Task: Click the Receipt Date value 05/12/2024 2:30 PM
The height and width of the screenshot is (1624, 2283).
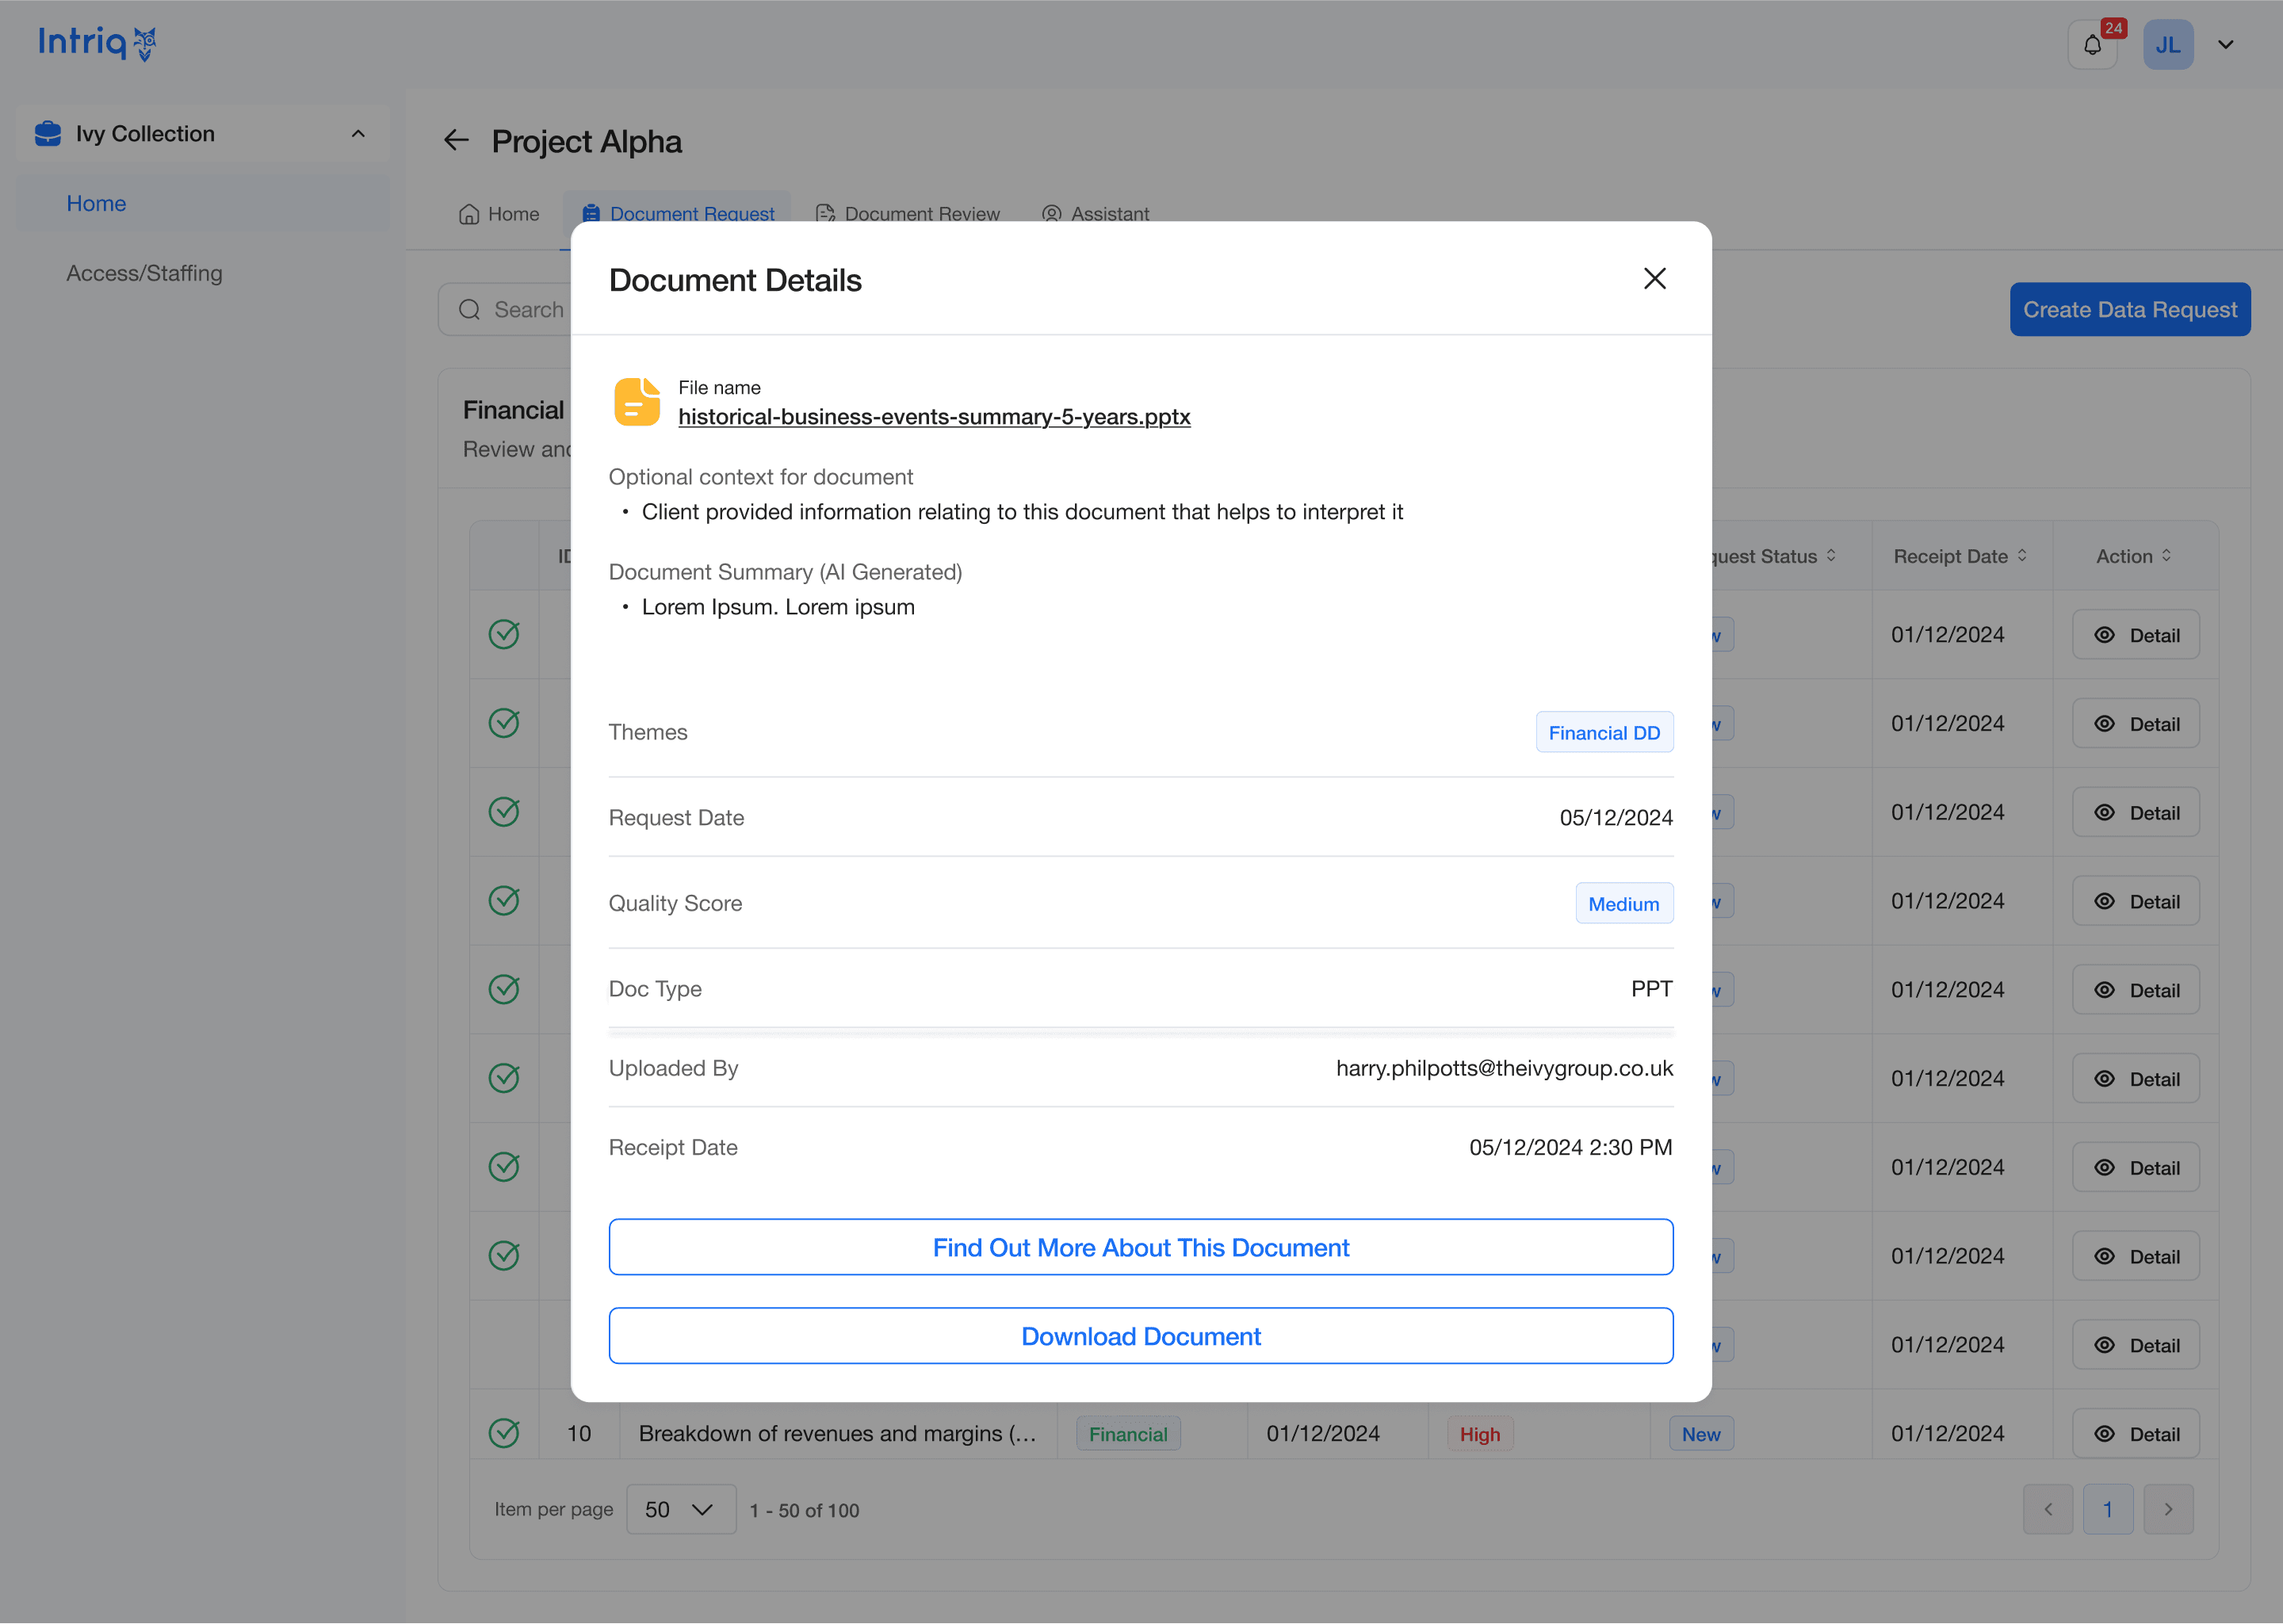Action: point(1570,1147)
